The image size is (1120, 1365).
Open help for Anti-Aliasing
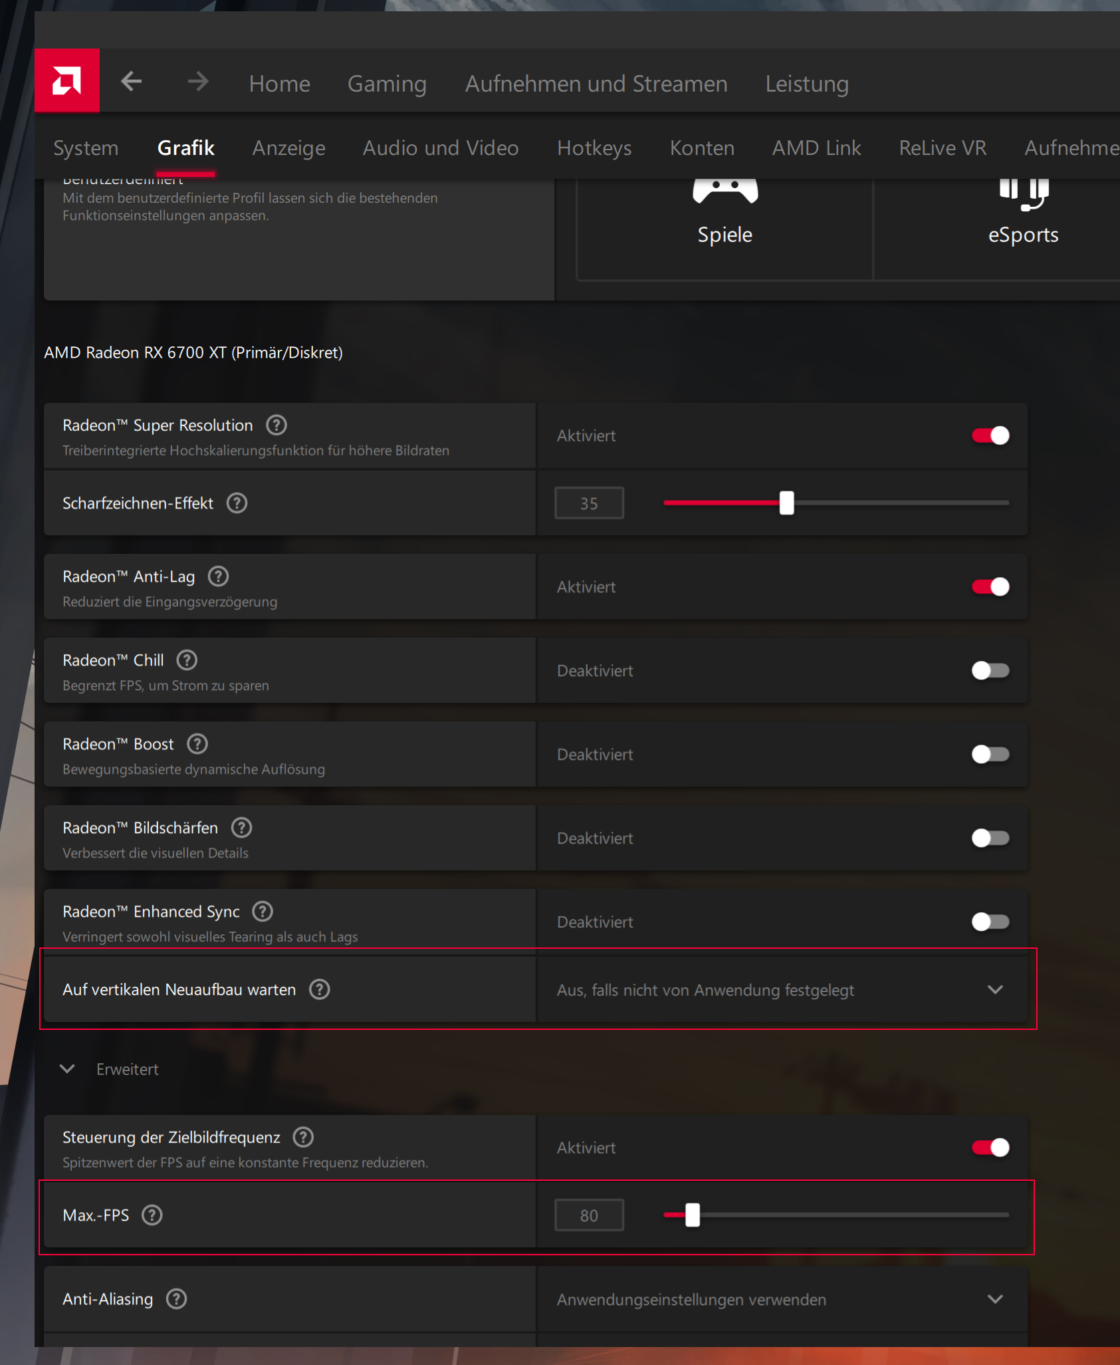point(176,1299)
